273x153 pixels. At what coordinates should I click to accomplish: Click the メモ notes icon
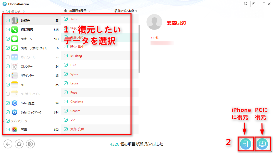[15, 85]
